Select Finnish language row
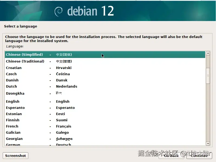The width and height of the screenshot is (216, 162). tap(105, 120)
